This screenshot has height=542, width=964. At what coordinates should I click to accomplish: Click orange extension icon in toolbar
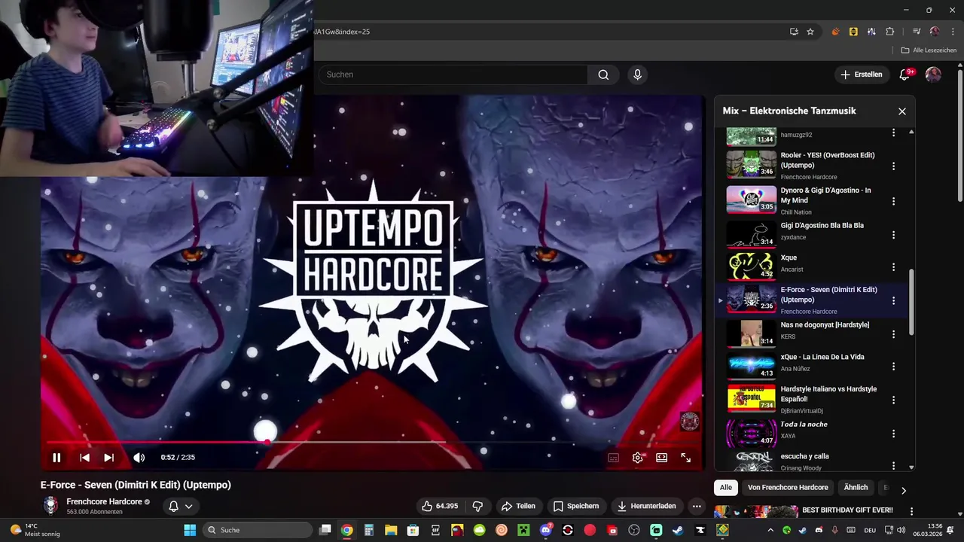click(x=835, y=32)
